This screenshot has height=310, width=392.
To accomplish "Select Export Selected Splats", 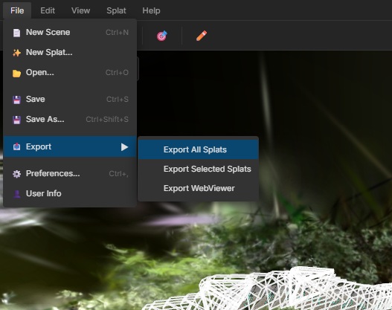I will coord(199,169).
